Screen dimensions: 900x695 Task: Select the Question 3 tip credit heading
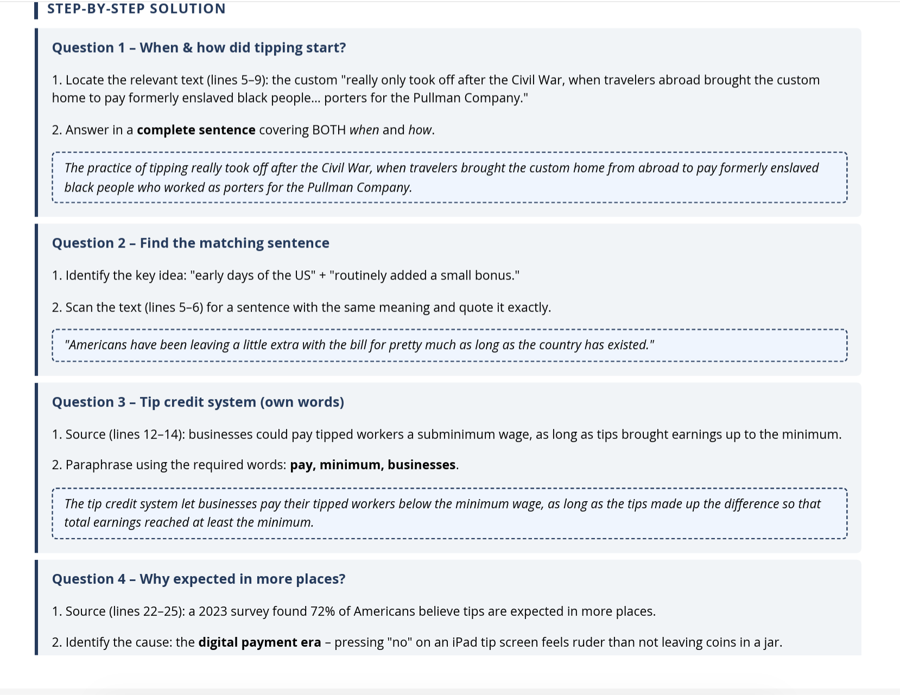pos(198,402)
